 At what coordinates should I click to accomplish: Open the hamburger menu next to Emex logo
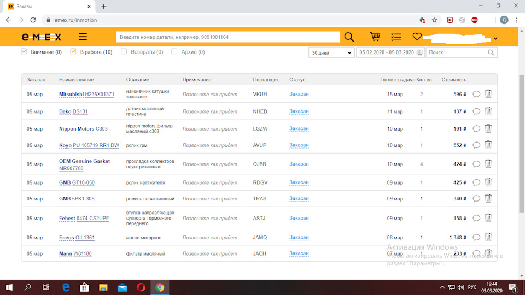tap(83, 37)
